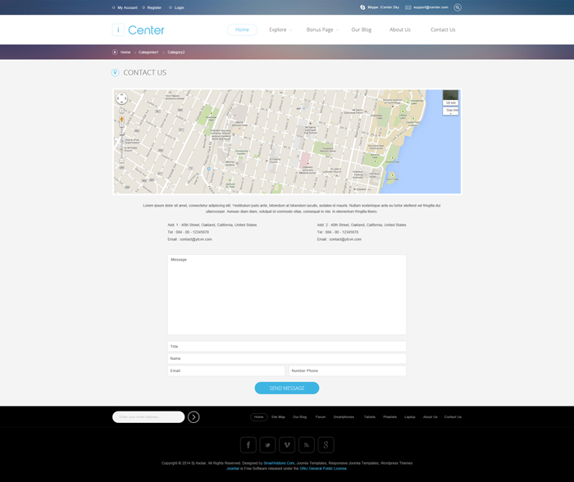
Task: Click into the Message text area
Action: 286,295
